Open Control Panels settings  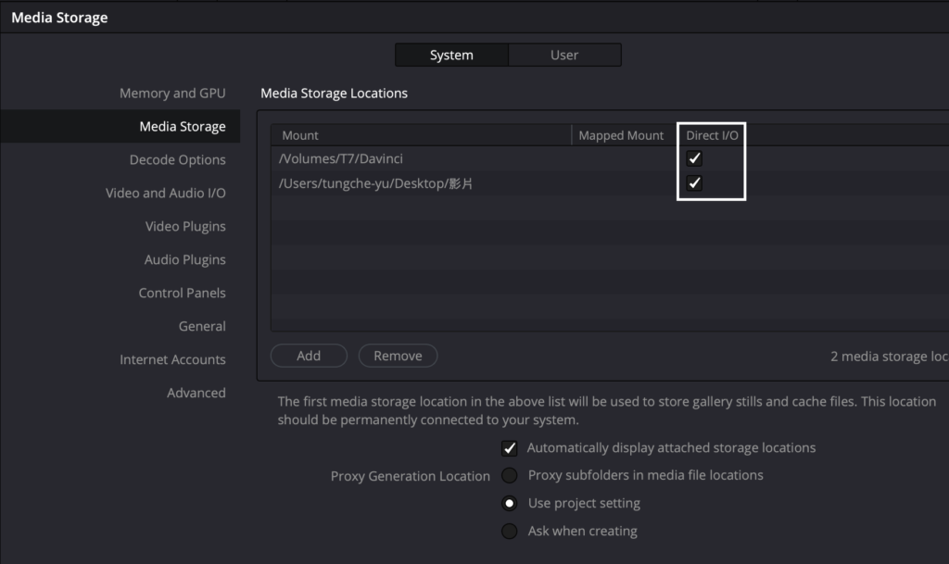pos(182,293)
